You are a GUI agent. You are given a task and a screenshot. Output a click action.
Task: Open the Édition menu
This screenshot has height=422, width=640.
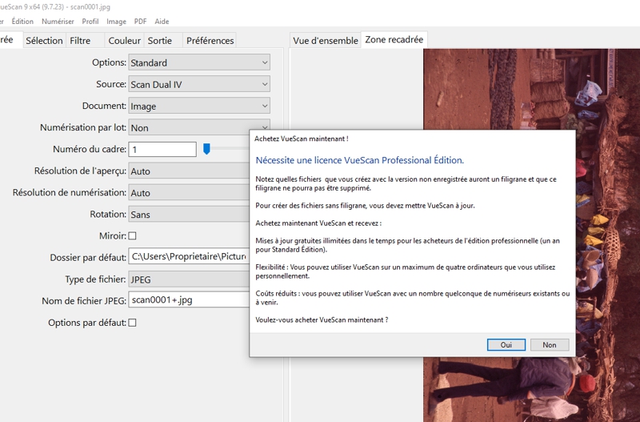22,22
